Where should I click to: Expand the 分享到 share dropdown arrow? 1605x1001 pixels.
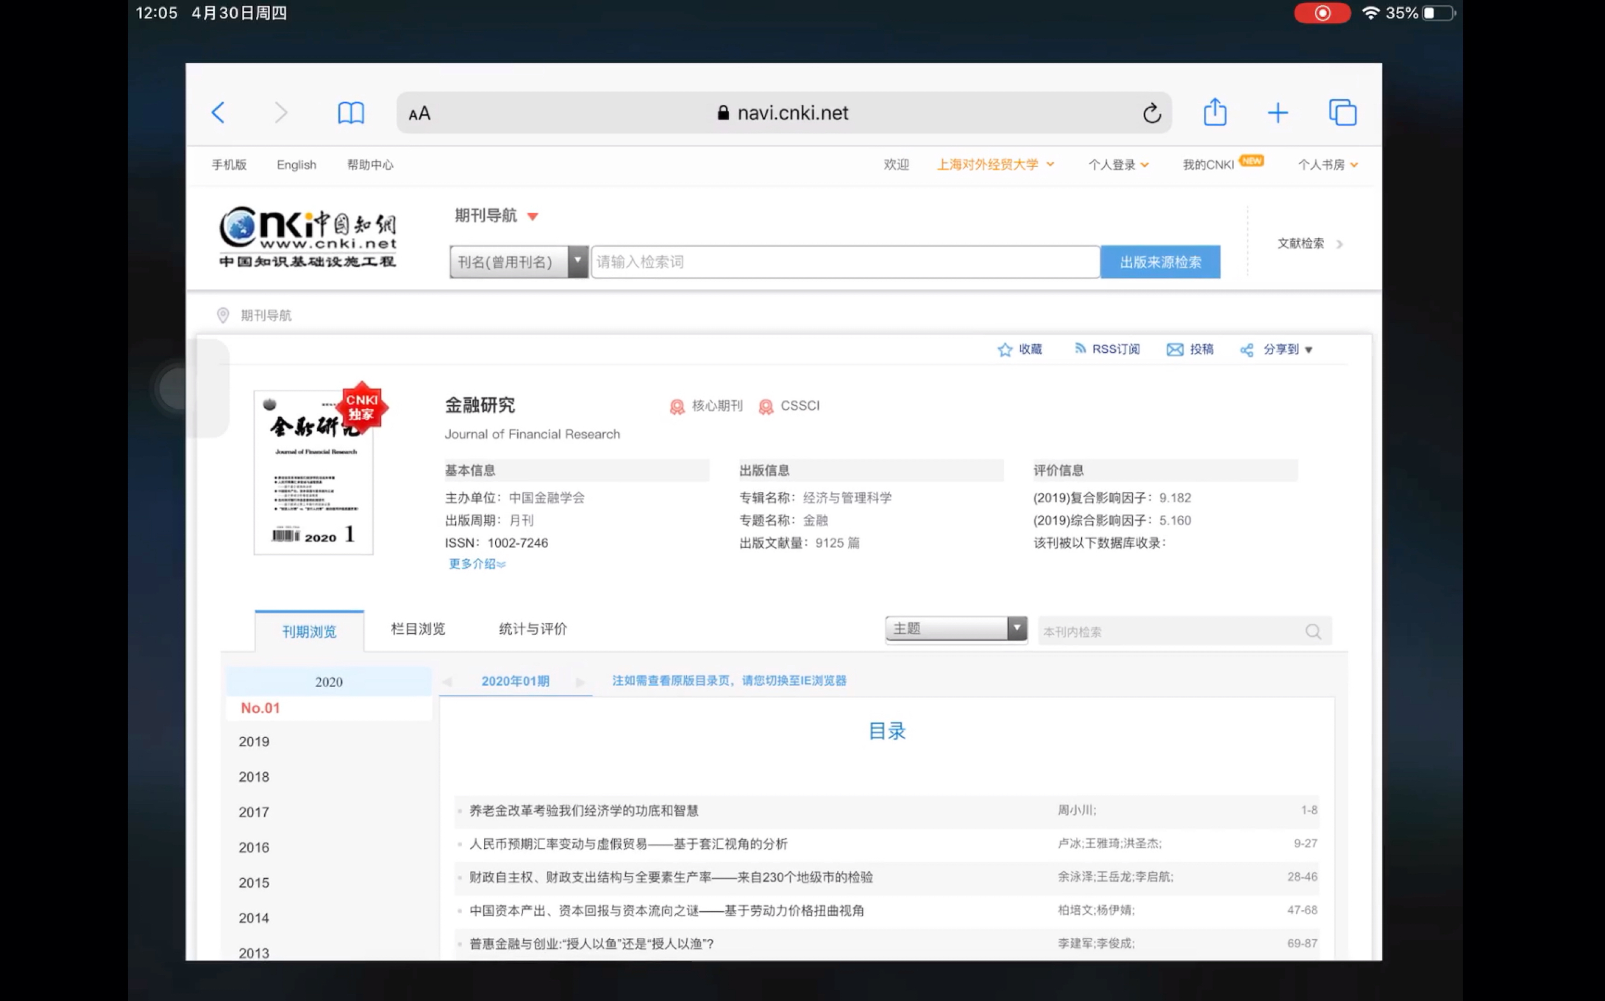click(x=1308, y=350)
